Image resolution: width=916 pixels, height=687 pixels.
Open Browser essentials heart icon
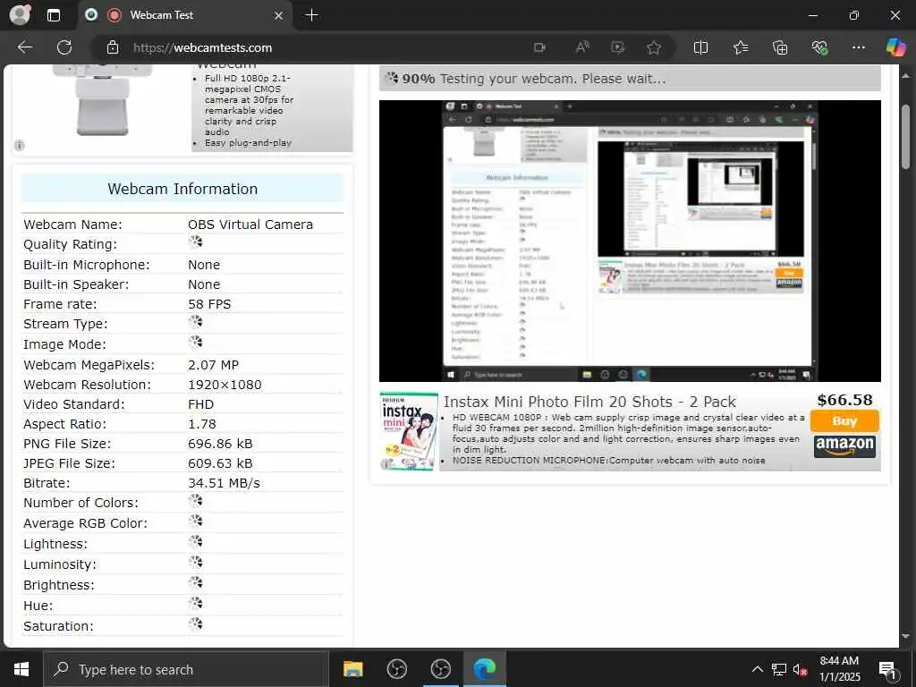tap(819, 48)
